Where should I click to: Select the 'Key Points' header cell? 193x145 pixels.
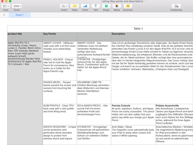[x=60, y=37]
